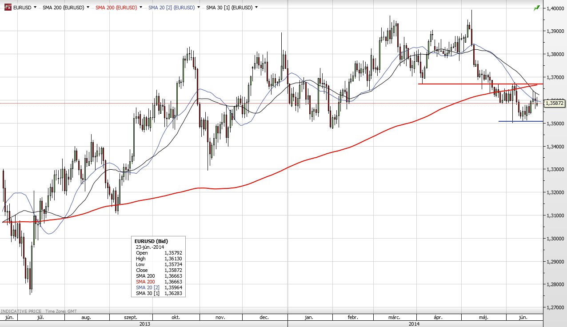Click the júl. month label on time axis

coord(40,318)
